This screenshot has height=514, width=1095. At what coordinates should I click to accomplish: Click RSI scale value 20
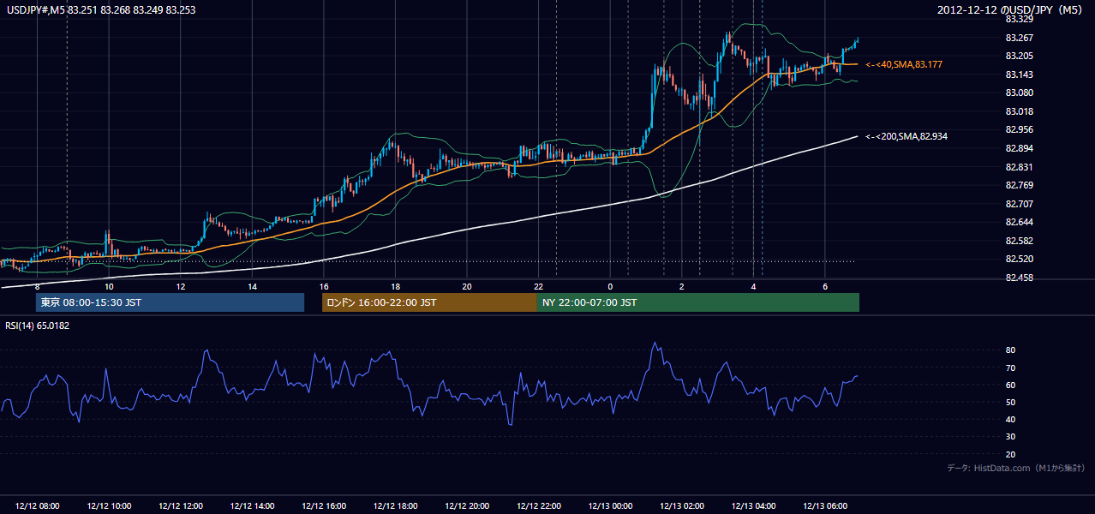click(x=1010, y=454)
